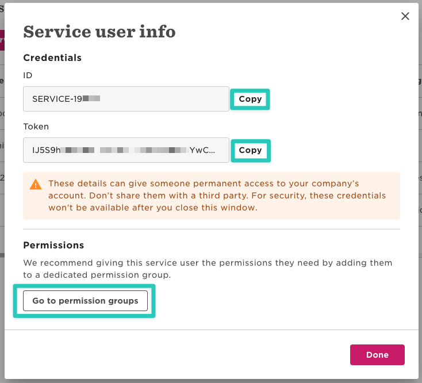Select the Token input field
The height and width of the screenshot is (383, 422).
126,150
